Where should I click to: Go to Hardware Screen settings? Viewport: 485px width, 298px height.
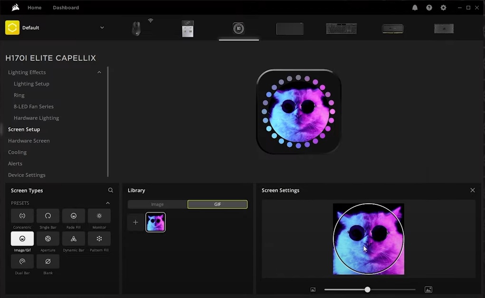29,141
